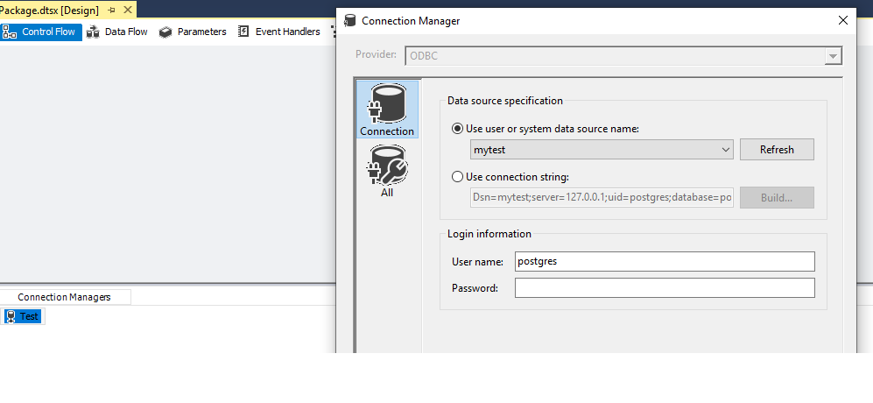This screenshot has width=873, height=403.
Task: Click the Control Flow tab icon
Action: 11,32
